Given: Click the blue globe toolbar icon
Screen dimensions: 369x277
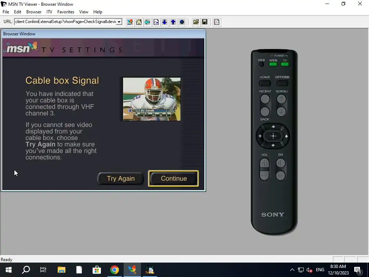Looking at the screenshot, I should [x=182, y=22].
